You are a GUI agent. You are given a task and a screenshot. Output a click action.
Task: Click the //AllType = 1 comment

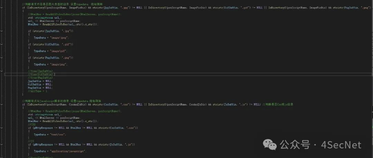click(x=37, y=91)
